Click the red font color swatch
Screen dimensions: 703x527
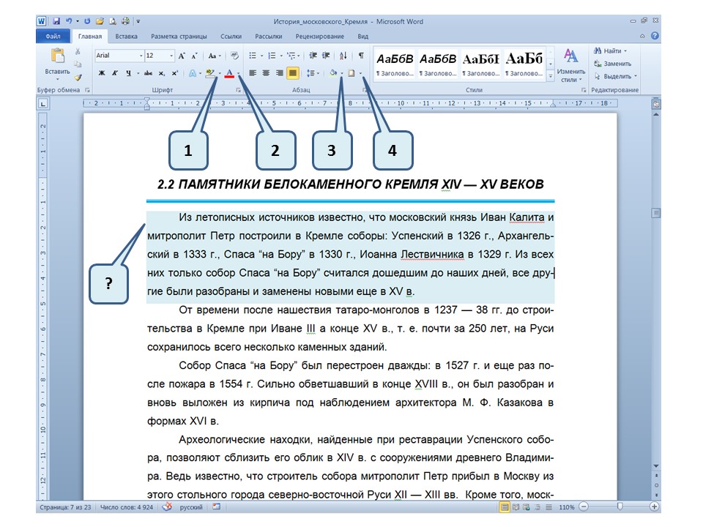[x=230, y=73]
